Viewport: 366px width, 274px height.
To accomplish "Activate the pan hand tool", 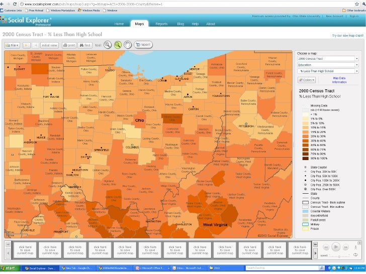I will (x=128, y=45).
